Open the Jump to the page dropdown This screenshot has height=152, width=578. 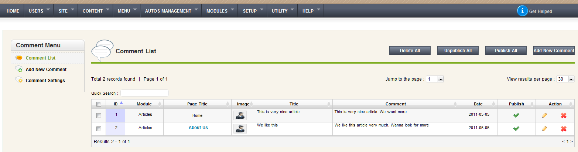click(440, 79)
